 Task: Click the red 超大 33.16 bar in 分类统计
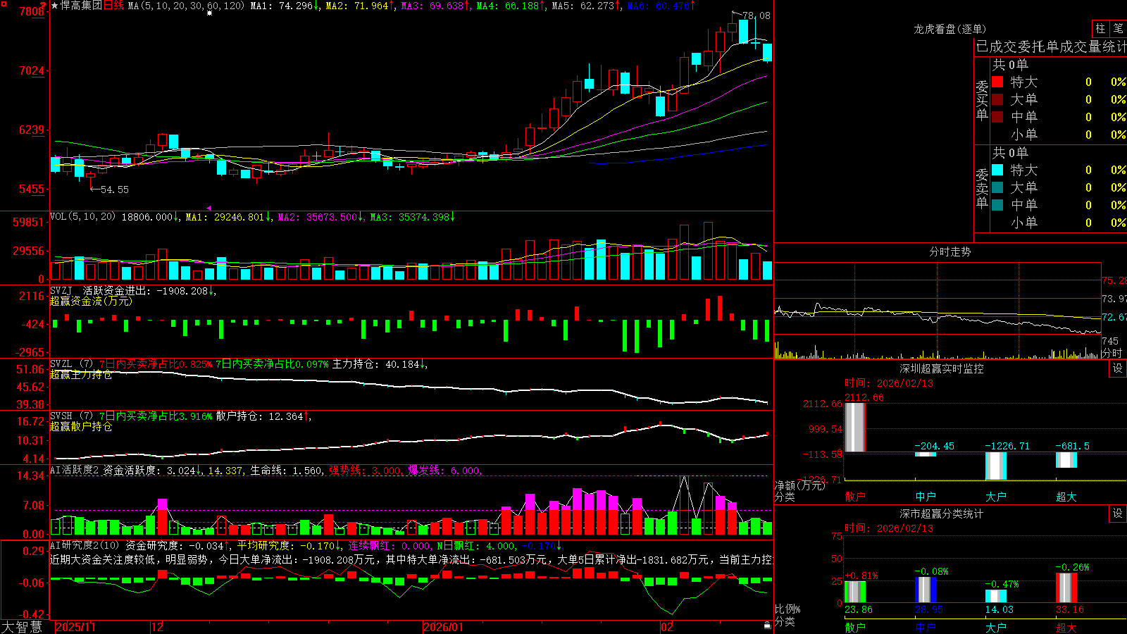pyautogui.click(x=1066, y=588)
